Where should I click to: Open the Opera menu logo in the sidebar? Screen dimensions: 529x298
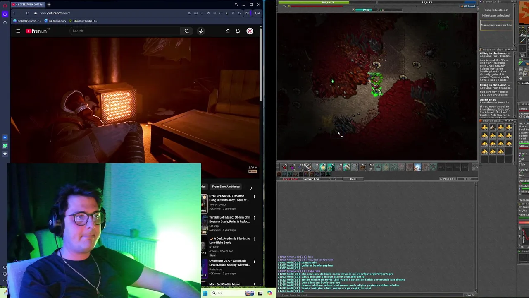[5, 5]
